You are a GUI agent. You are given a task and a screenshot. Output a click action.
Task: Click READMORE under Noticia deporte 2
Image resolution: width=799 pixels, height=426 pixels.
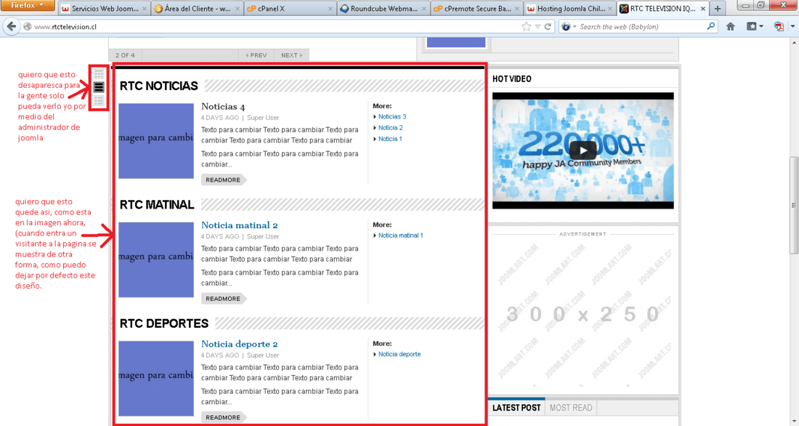pyautogui.click(x=223, y=417)
